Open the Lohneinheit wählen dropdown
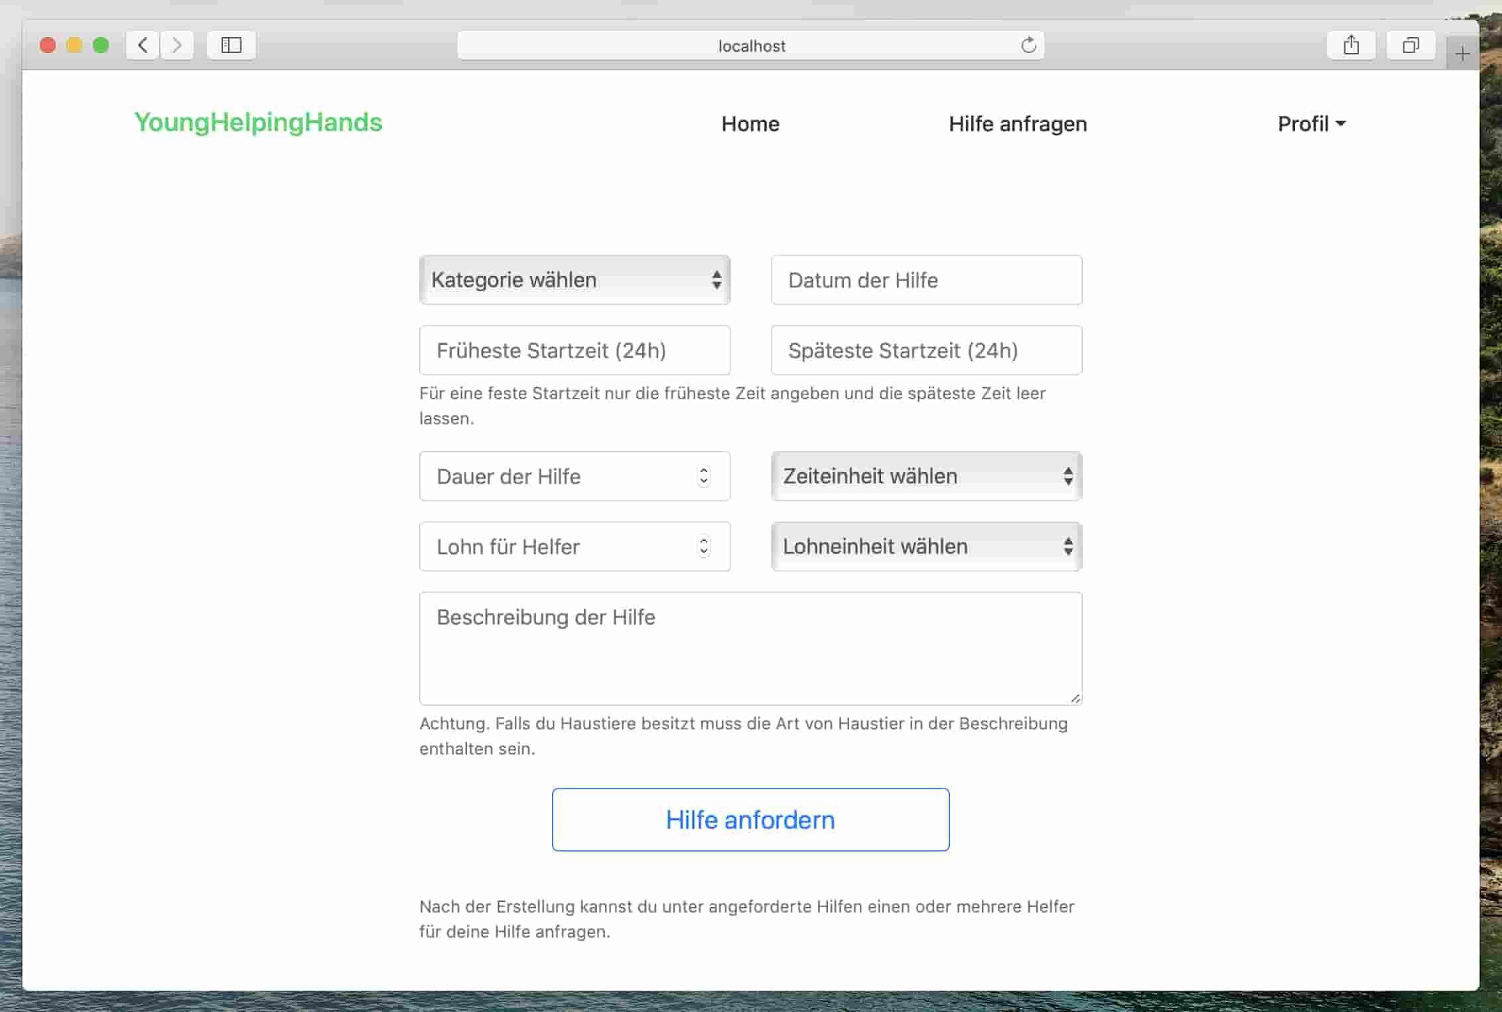 (925, 546)
